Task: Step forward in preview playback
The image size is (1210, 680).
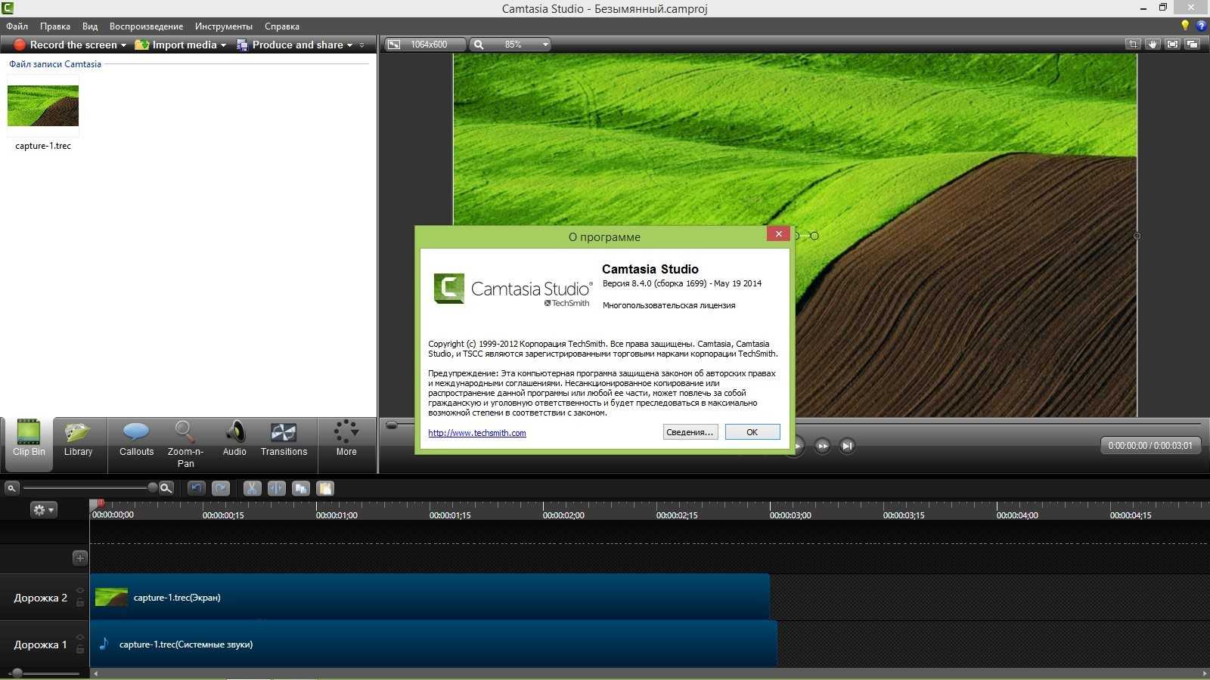Action: pos(822,446)
